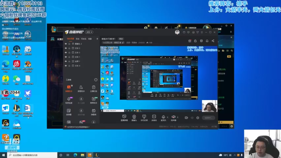Add a 多媒体 media source

click(154, 118)
